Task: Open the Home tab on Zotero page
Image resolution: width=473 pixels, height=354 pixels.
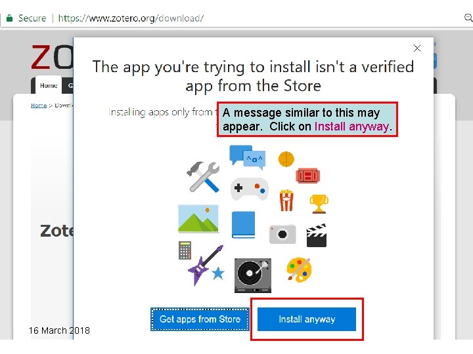Action: click(x=49, y=85)
